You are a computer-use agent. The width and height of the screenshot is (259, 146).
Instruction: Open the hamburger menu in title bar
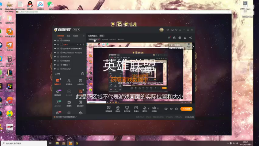click(180, 30)
